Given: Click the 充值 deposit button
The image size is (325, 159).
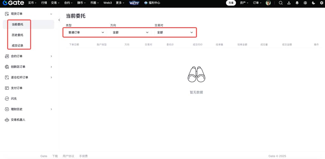Looking at the screenshot, I should (231, 3).
